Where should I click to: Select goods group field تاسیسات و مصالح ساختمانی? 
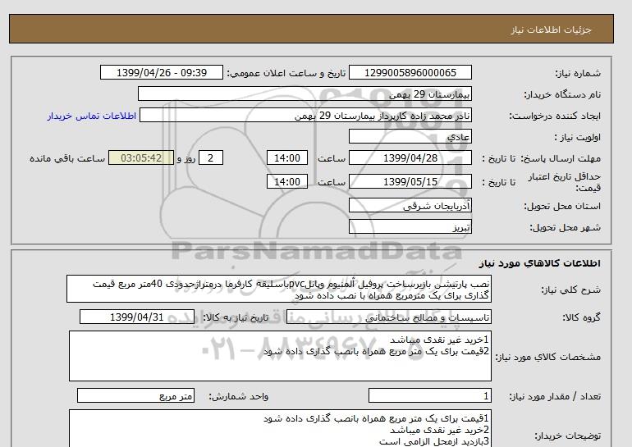point(389,317)
